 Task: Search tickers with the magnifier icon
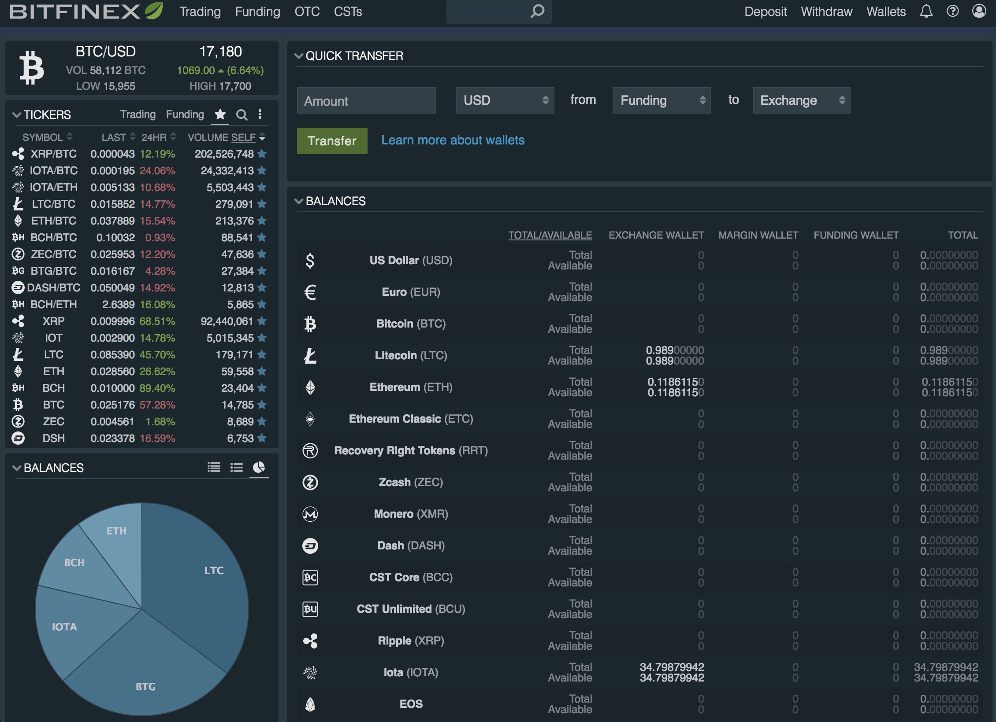pyautogui.click(x=242, y=114)
